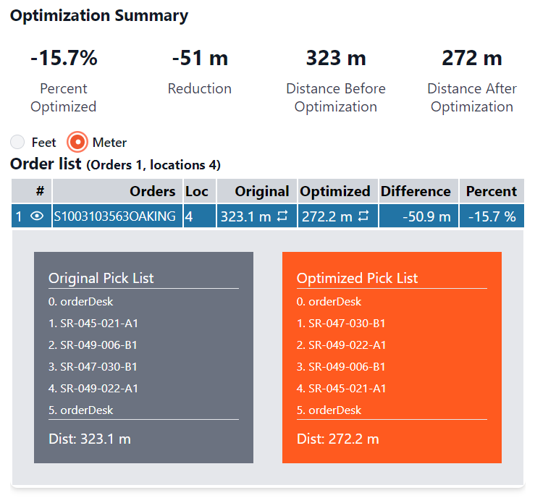Collapse order row S1003103563OAKING
Image resolution: width=535 pixels, height=498 pixels.
pos(114,216)
